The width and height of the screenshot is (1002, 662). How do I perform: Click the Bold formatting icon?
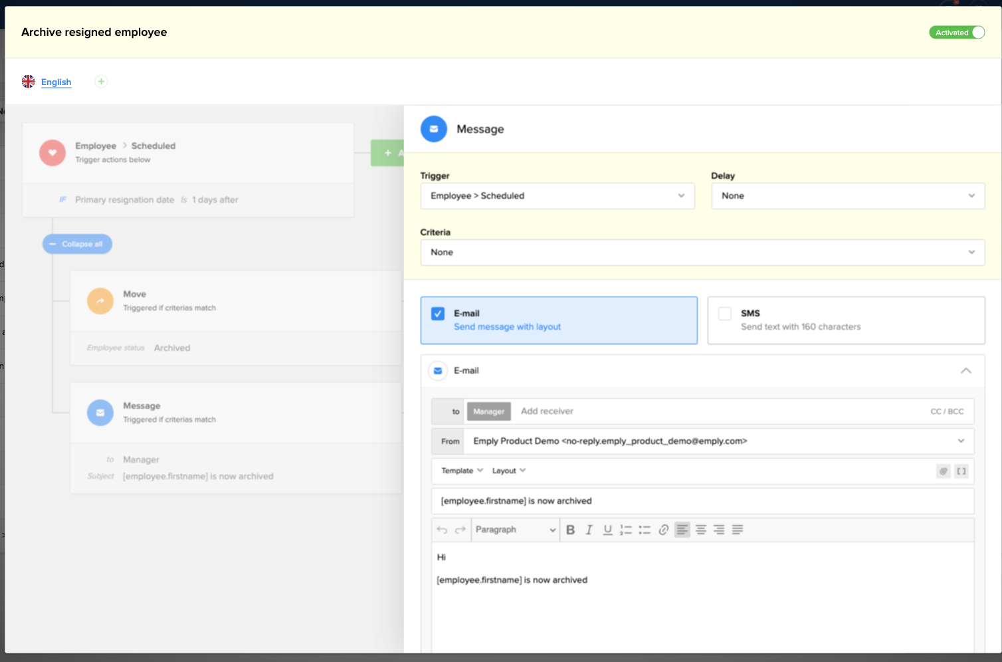(570, 530)
